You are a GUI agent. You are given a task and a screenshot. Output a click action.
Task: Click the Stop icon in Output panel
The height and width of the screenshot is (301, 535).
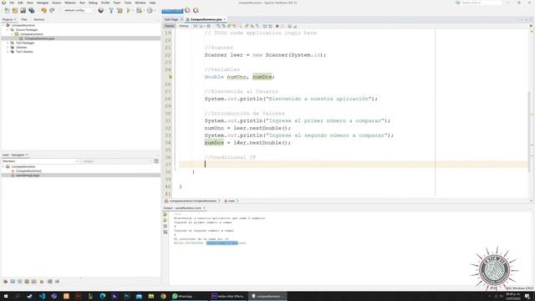(166, 226)
